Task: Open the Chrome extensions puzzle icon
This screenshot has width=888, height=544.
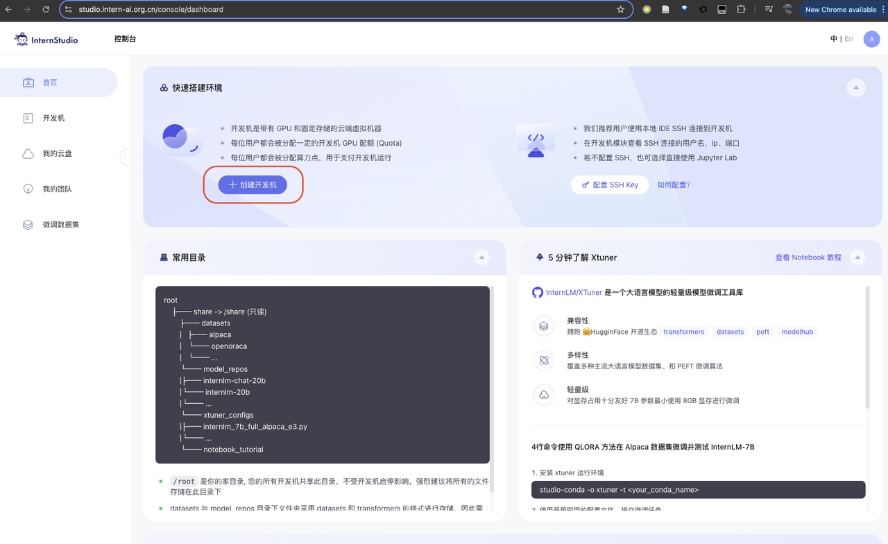Action: pyautogui.click(x=740, y=10)
